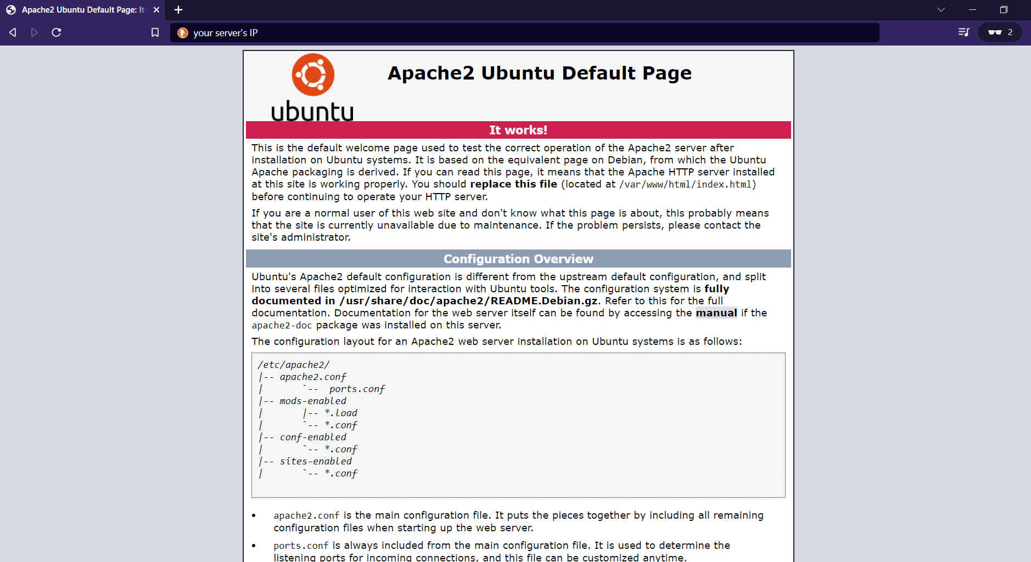This screenshot has width=1031, height=562.
Task: Click the It works! banner
Action: (x=518, y=130)
